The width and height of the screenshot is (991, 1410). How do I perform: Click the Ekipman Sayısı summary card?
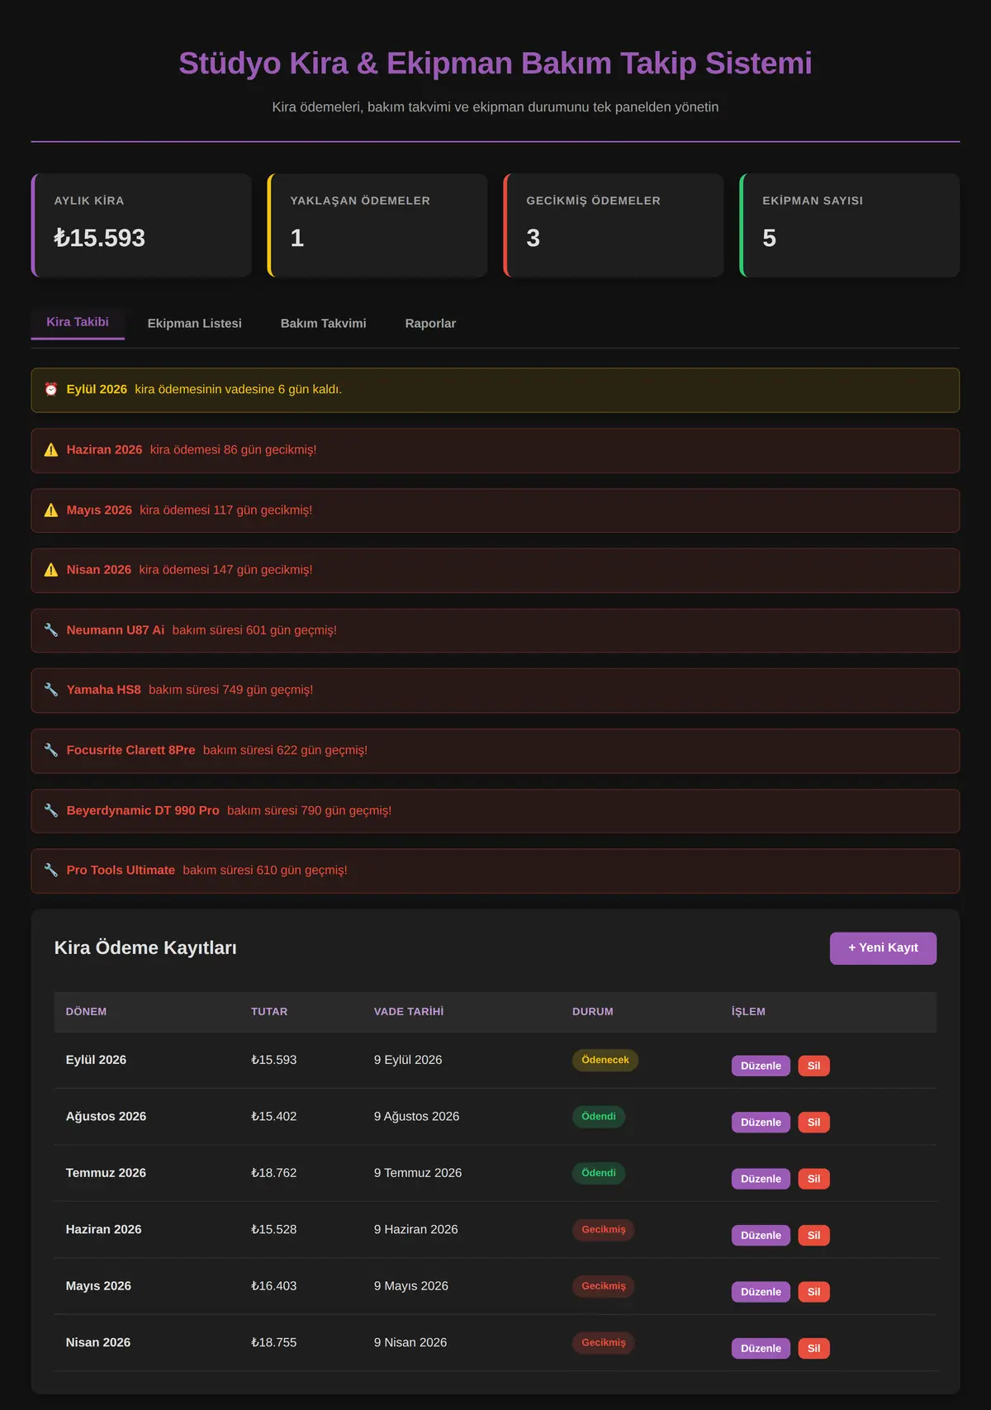tap(850, 226)
